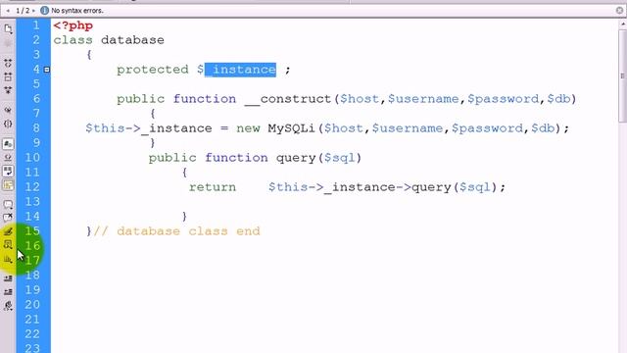Viewport: 627px width, 353px height.
Task: Toggle the Line Numbers button
Action: (8, 144)
